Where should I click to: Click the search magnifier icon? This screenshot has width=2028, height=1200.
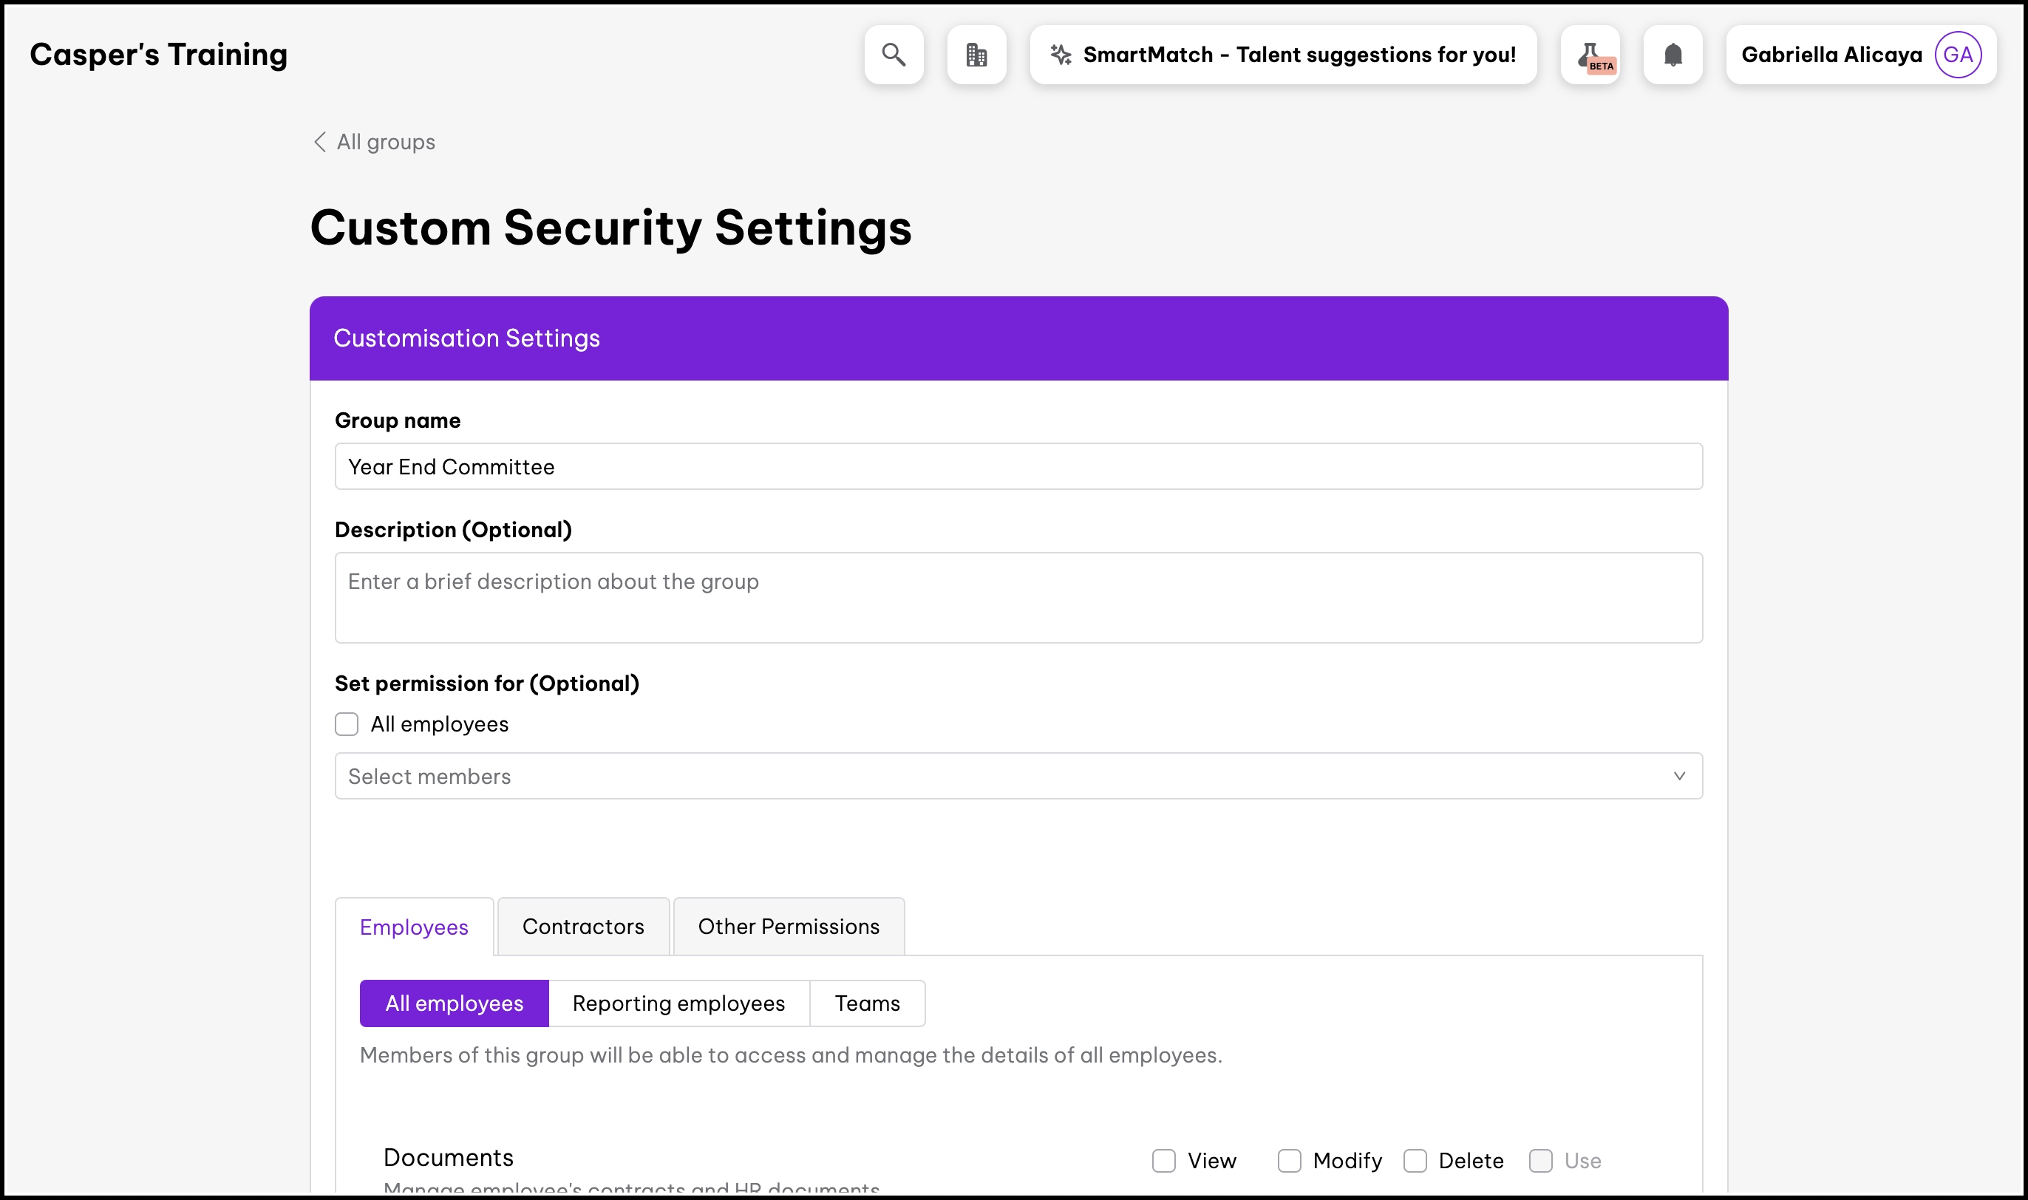[894, 54]
